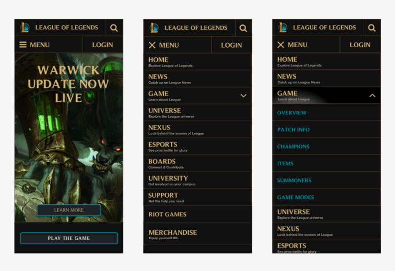
Task: Click the PLAY THE GAME button
Action: [69, 238]
